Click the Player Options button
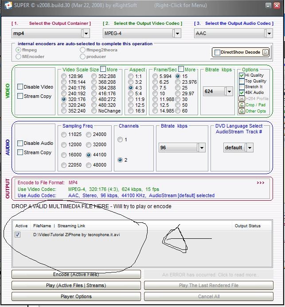The width and height of the screenshot is (285, 307). point(76,296)
